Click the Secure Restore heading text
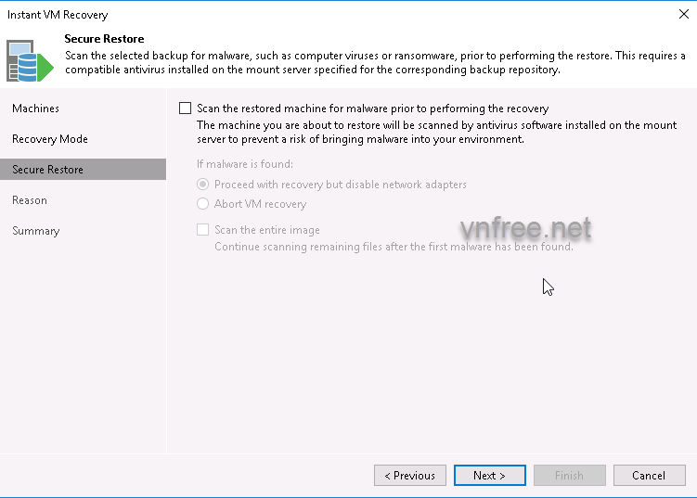The image size is (697, 498). click(104, 39)
